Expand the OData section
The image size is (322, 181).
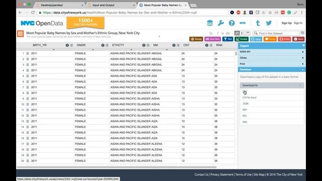pos(272,58)
